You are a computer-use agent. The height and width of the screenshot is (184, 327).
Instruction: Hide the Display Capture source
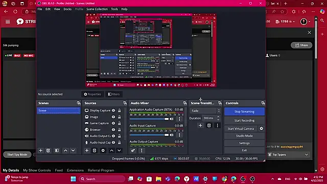pos(113,110)
